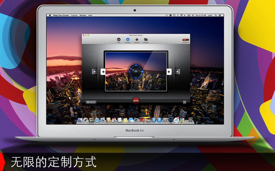Click the wallpaper preview thumbnail
Viewport: 275px width, 171px height.
(136, 71)
